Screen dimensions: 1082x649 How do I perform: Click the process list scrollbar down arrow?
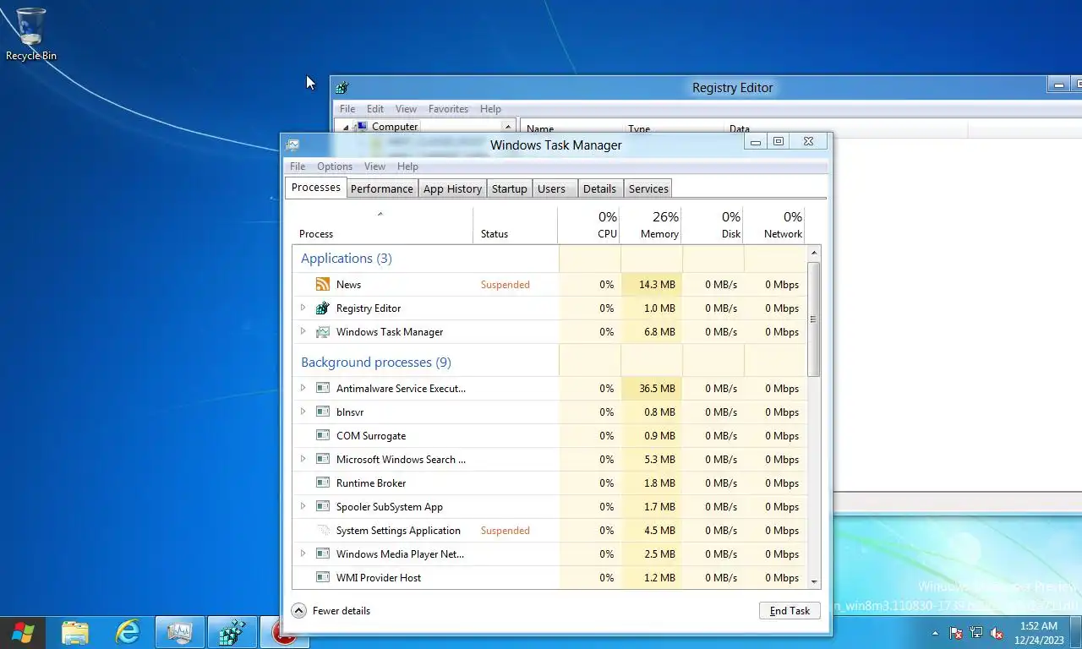pos(814,581)
